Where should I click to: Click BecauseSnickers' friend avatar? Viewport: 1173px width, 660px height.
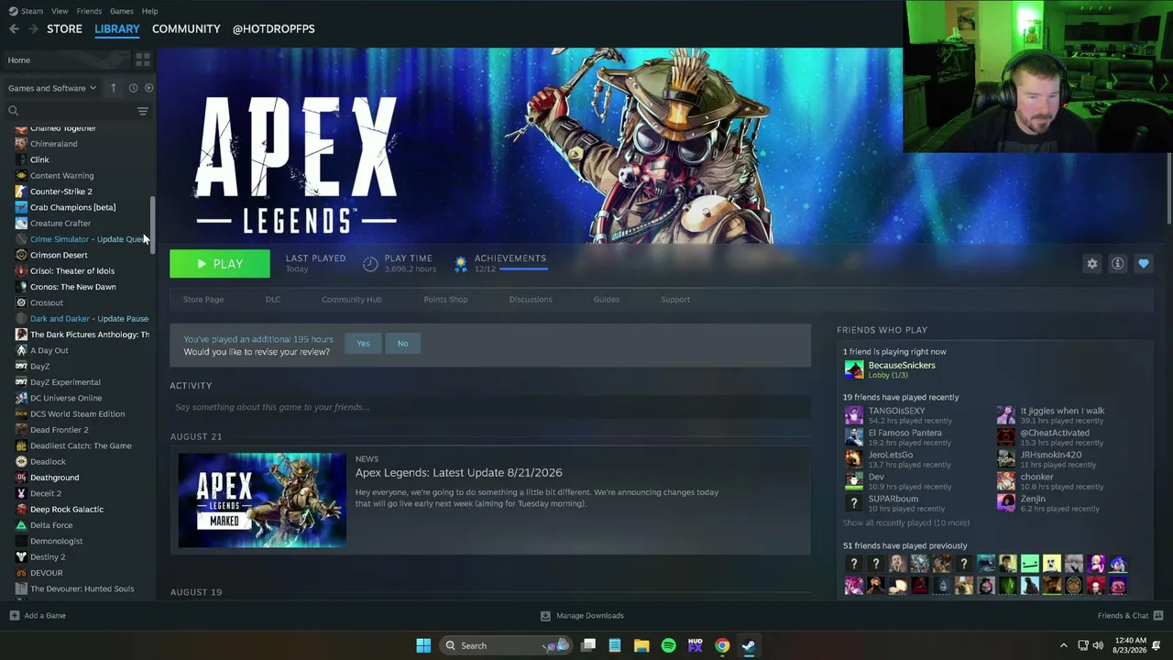point(854,369)
